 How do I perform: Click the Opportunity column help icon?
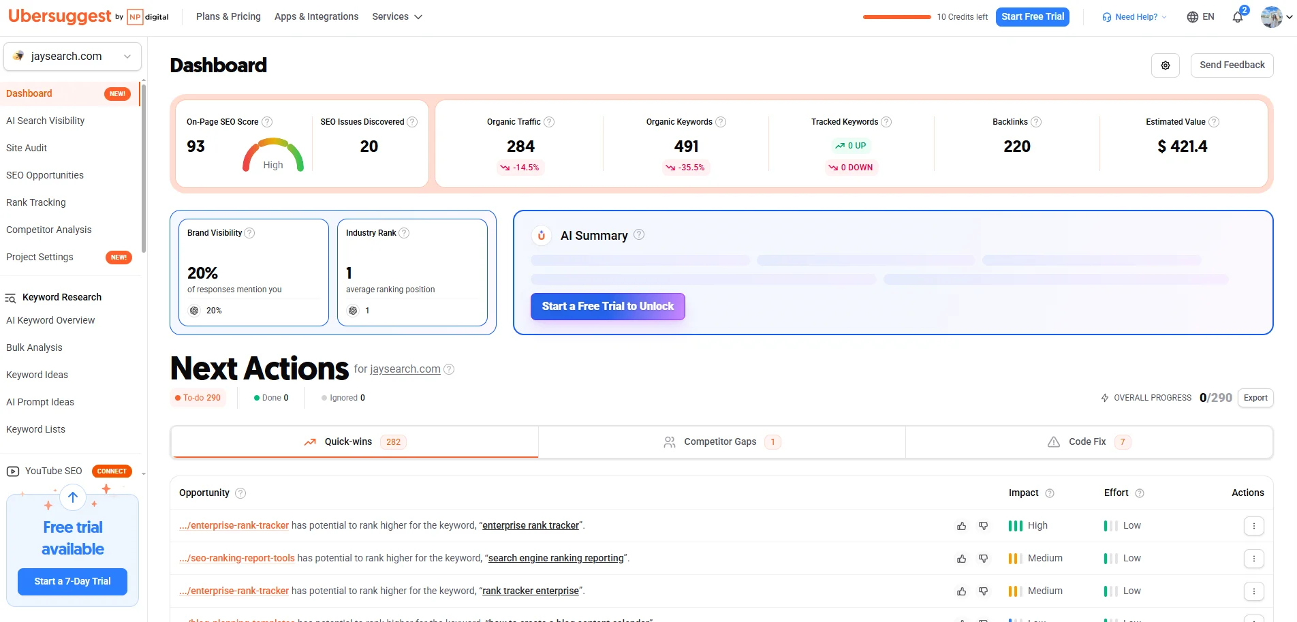coord(240,493)
